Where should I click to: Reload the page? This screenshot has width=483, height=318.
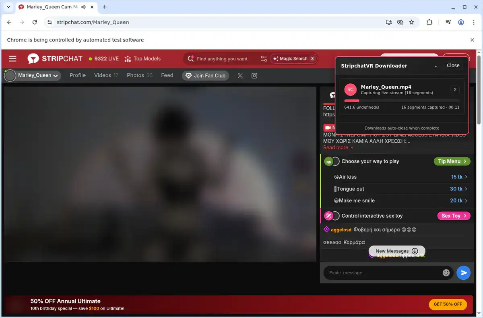(x=35, y=22)
